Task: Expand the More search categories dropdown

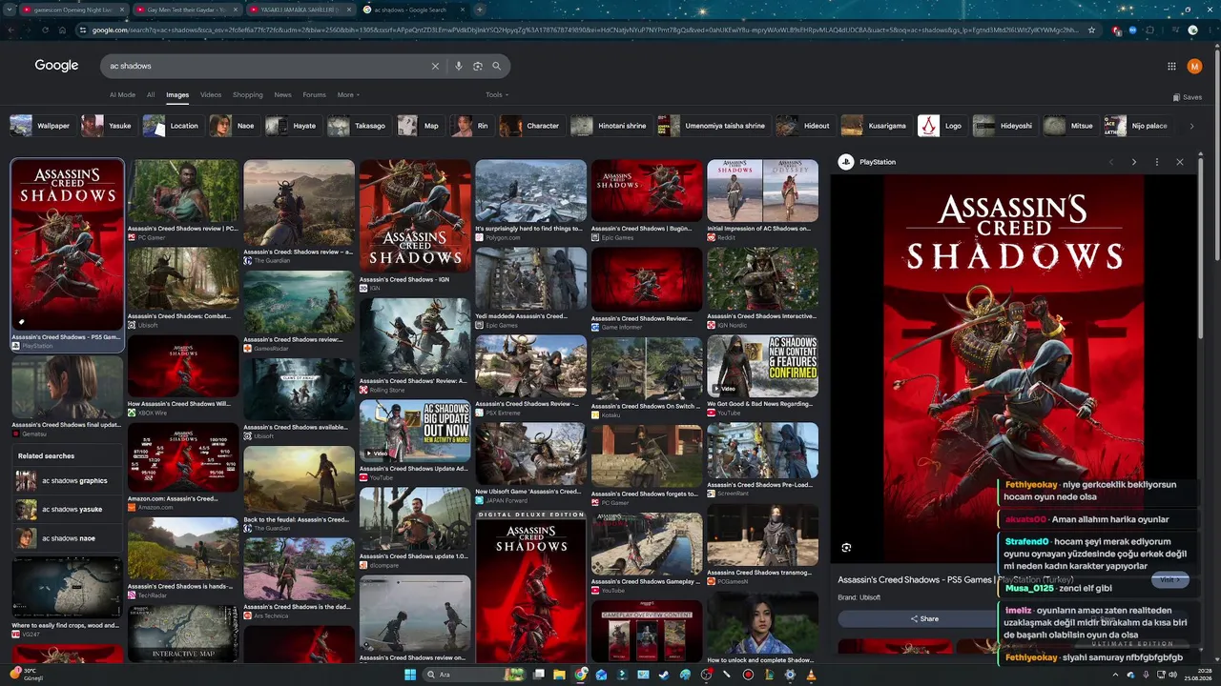Action: pos(348,94)
